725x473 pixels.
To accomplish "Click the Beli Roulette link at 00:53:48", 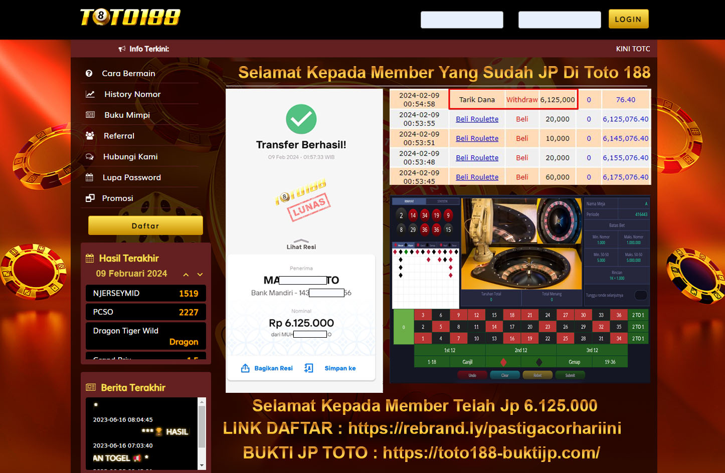I will click(x=477, y=158).
